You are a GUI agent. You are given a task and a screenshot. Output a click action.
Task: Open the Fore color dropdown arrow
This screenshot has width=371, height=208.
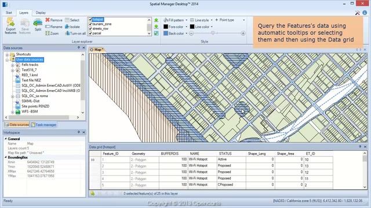tap(187, 27)
